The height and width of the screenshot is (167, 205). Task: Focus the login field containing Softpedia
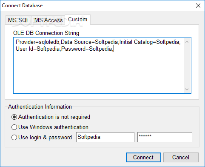[105, 137]
